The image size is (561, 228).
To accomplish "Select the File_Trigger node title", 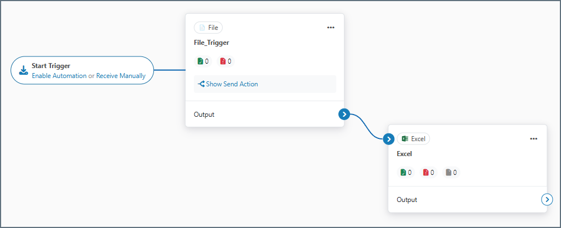I will 212,42.
